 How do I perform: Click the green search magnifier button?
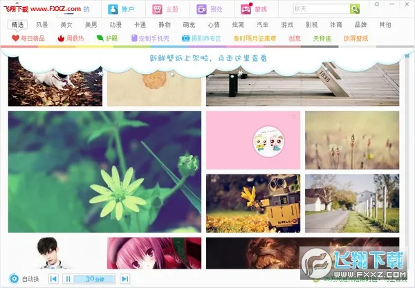(x=355, y=9)
